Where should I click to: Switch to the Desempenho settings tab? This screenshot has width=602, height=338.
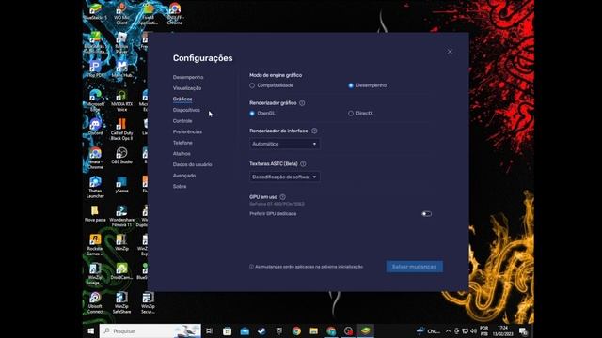[188, 77]
